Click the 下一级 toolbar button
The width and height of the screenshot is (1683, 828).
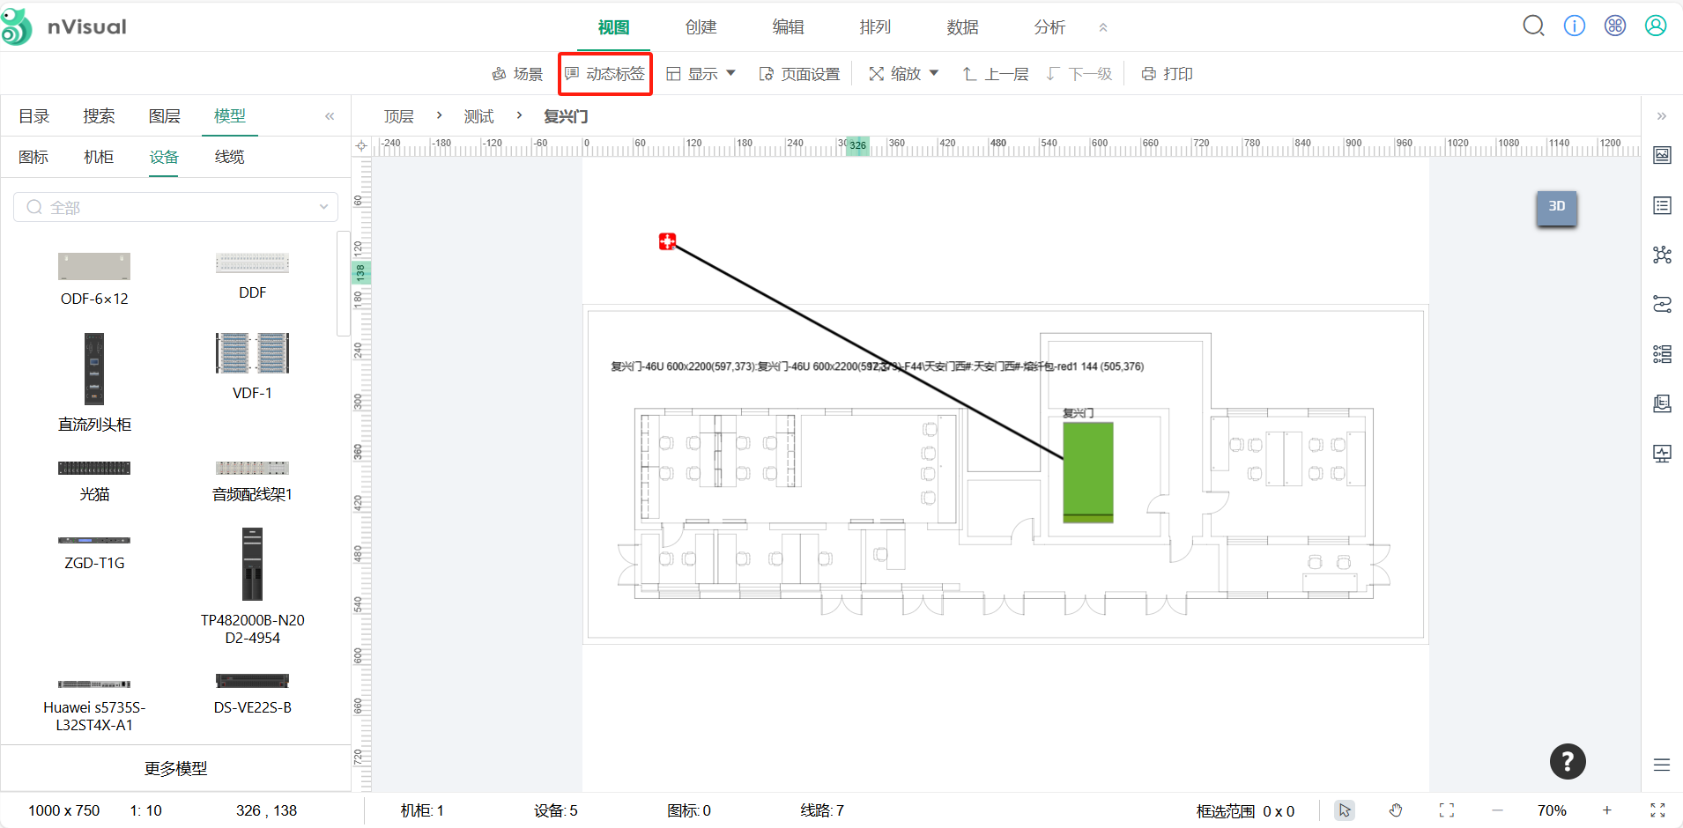coord(1079,74)
